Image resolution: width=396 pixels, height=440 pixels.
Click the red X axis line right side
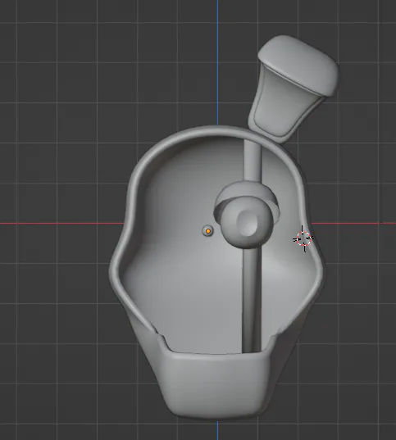coord(354,224)
